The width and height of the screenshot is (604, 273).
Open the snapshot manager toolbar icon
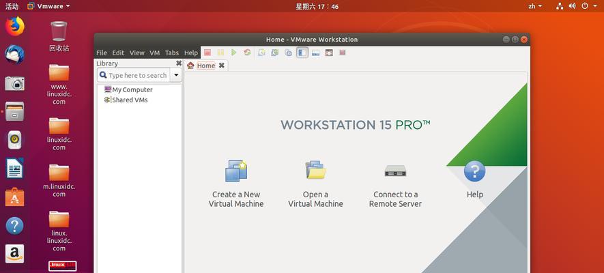click(288, 53)
